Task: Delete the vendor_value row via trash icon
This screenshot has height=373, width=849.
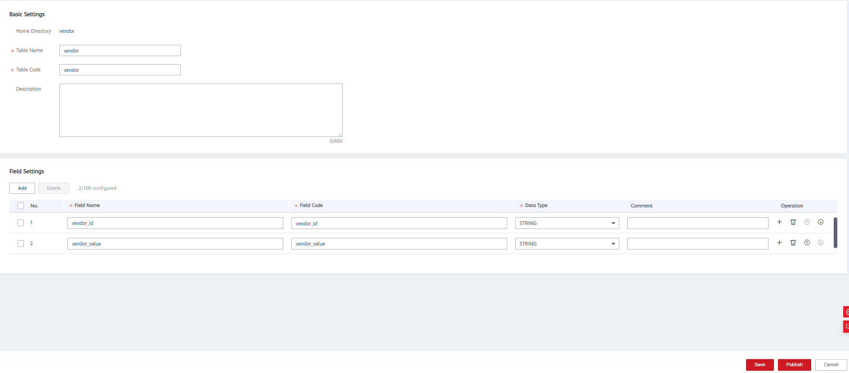Action: pos(793,243)
